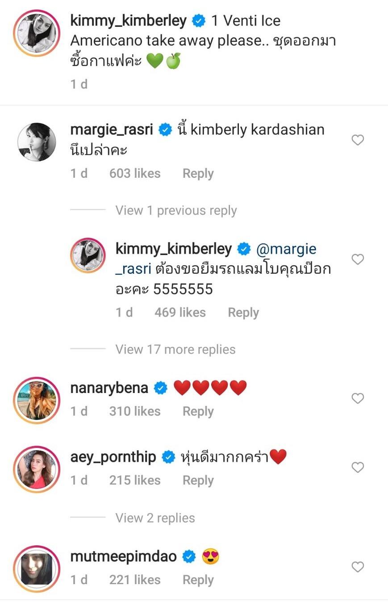Open aey_pornthip's profile avatar
The image size is (388, 602).
tap(37, 469)
